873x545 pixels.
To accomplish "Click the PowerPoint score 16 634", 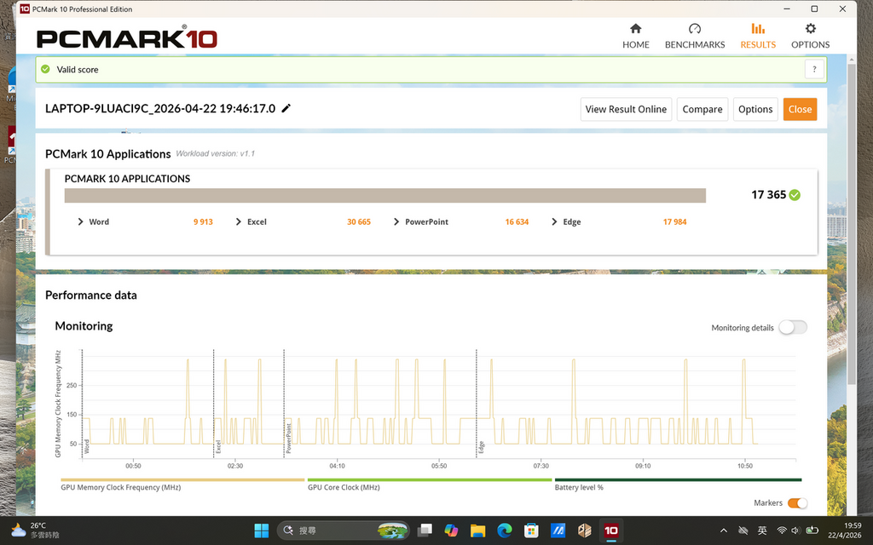I will tap(517, 221).
